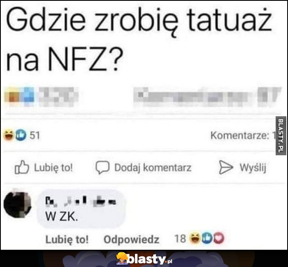This screenshot has width=288, height=267.
Task: Click the blasty.pl logo at bottom
Action: coord(144,259)
